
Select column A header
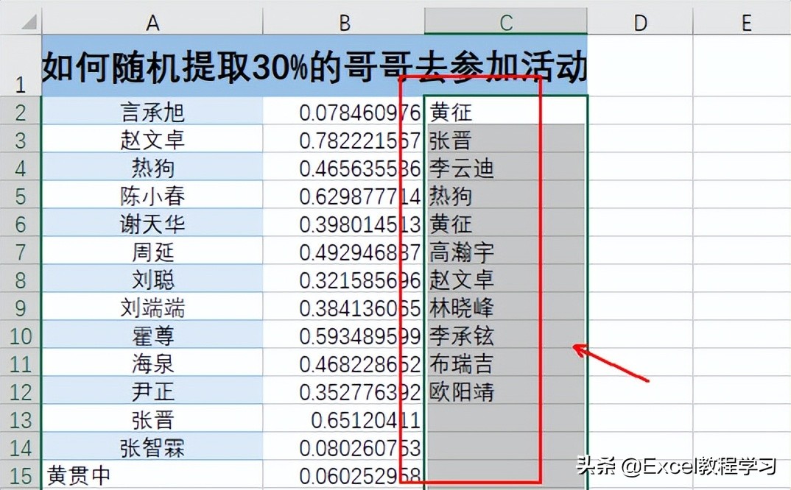pyautogui.click(x=152, y=23)
